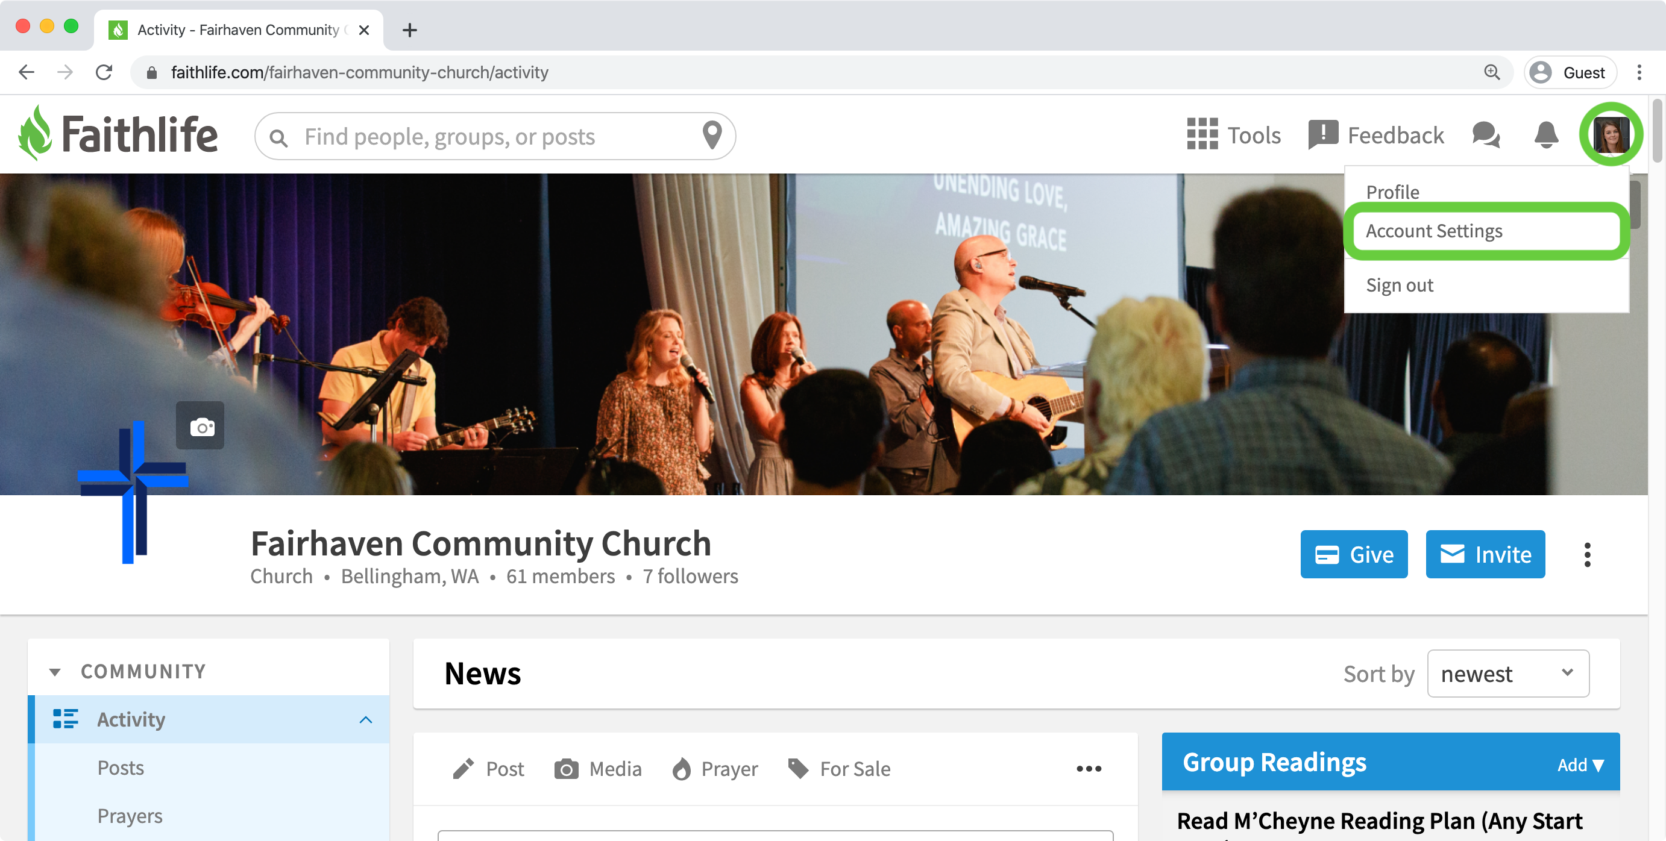
Task: Click the Give button
Action: pyautogui.click(x=1354, y=554)
